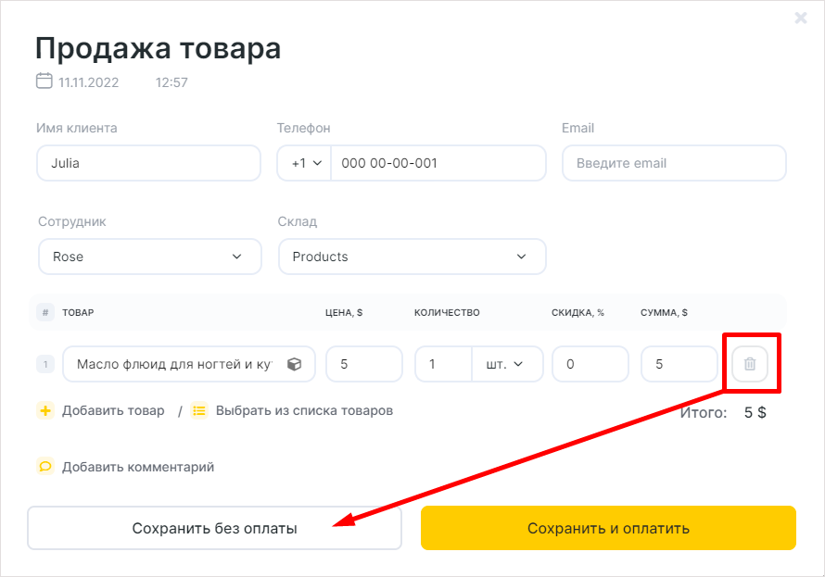Image resolution: width=825 pixels, height=577 pixels.
Task: Open the +1 country code selector
Action: 305,163
